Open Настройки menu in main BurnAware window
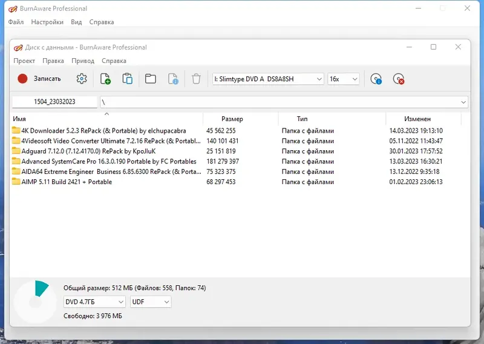Screen dimensions: 484x344 (x=47, y=22)
